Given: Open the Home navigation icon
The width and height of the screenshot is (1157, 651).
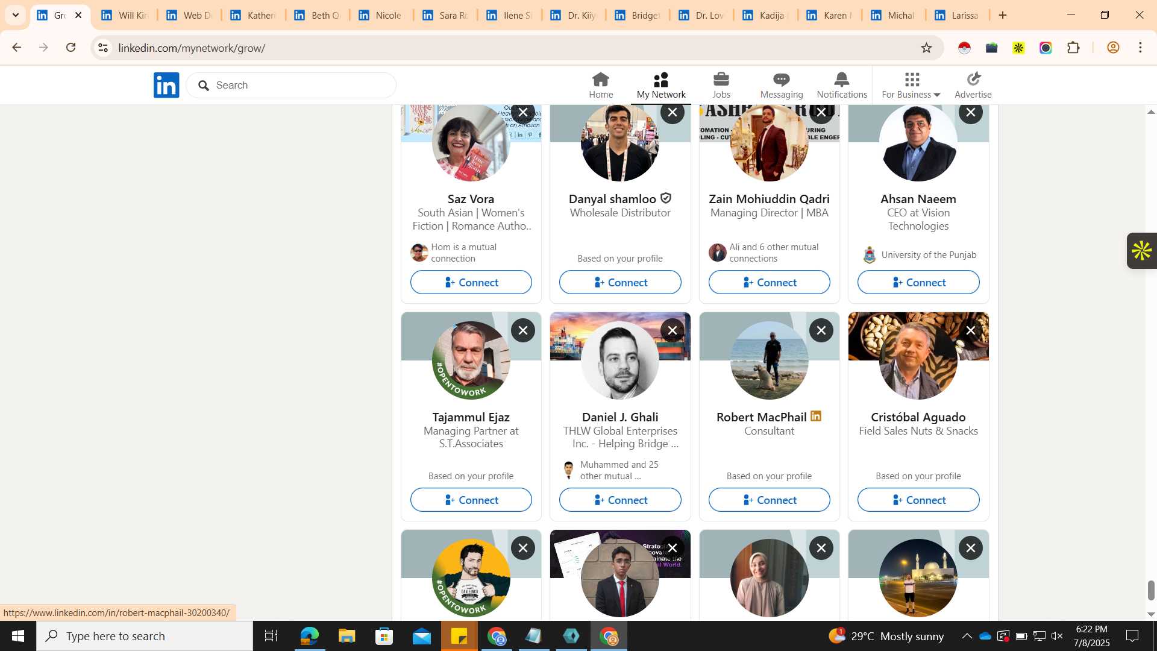Looking at the screenshot, I should click(x=601, y=85).
